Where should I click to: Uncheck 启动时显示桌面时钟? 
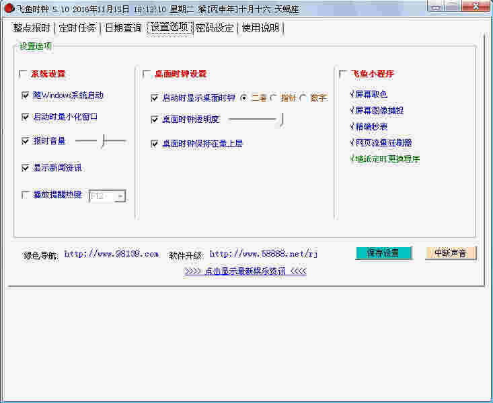tap(155, 98)
